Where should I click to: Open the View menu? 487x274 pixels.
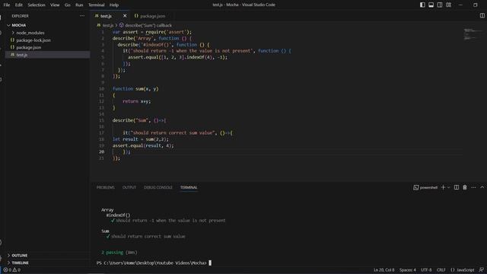pyautogui.click(x=55, y=5)
